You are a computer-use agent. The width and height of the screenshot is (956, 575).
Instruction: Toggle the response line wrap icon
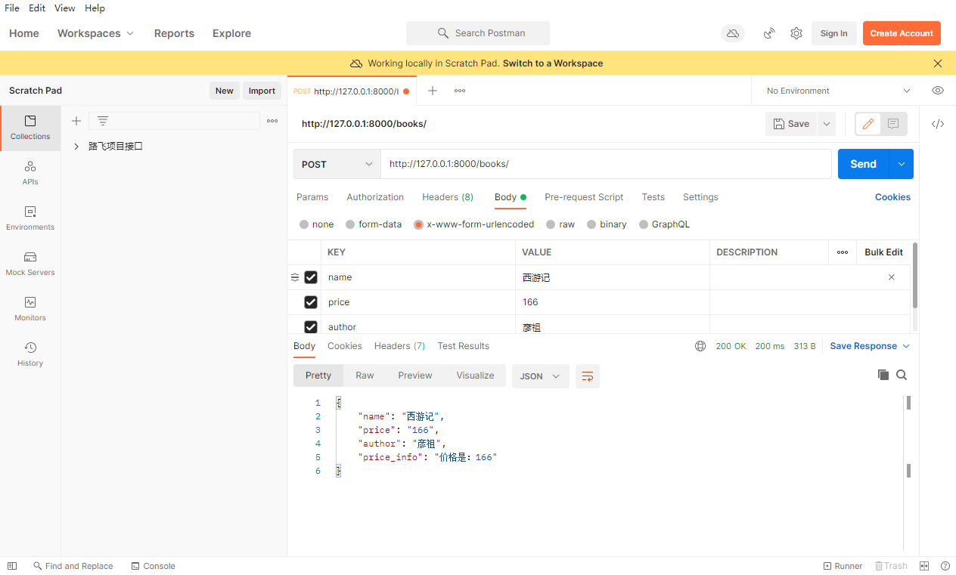coord(588,376)
